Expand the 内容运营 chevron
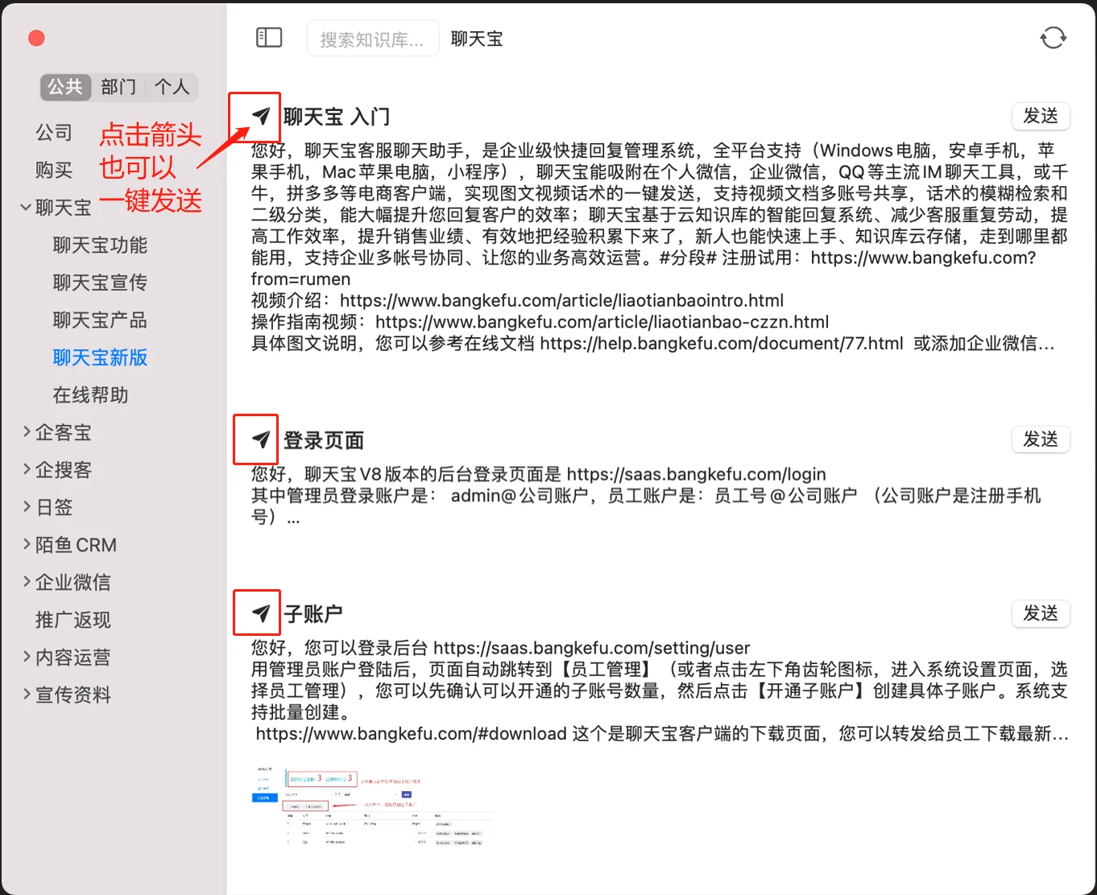This screenshot has height=895, width=1097. pos(27,657)
